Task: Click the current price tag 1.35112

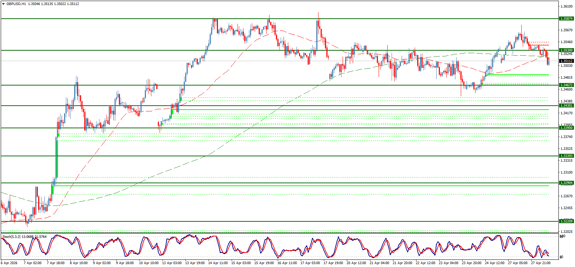Action: (566, 61)
